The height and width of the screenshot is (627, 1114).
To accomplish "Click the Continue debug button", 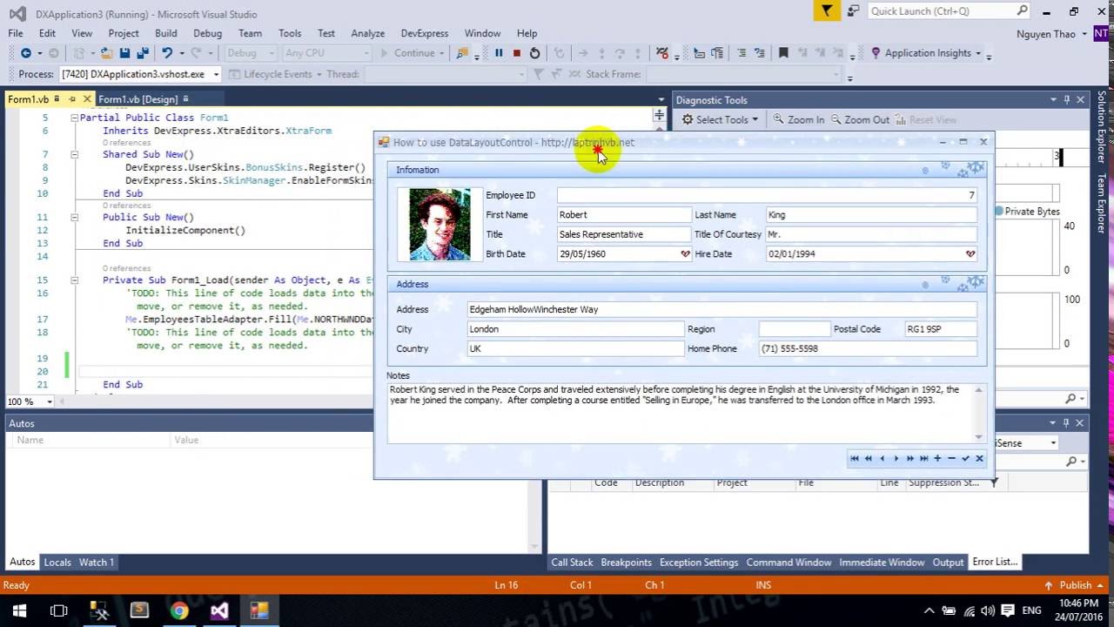I will [407, 53].
